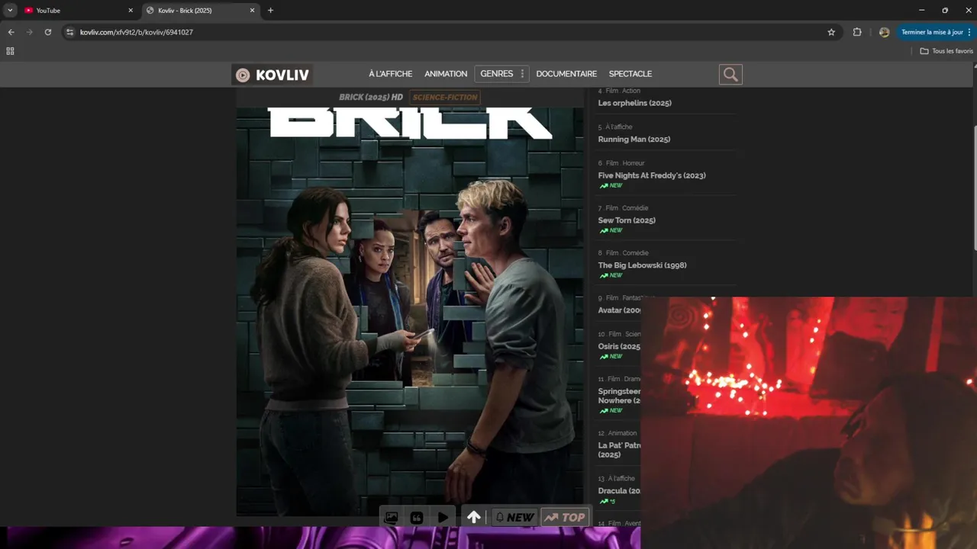Image resolution: width=977 pixels, height=549 pixels.
Task: Close the Kovliv - Brick tab
Action: point(253,11)
